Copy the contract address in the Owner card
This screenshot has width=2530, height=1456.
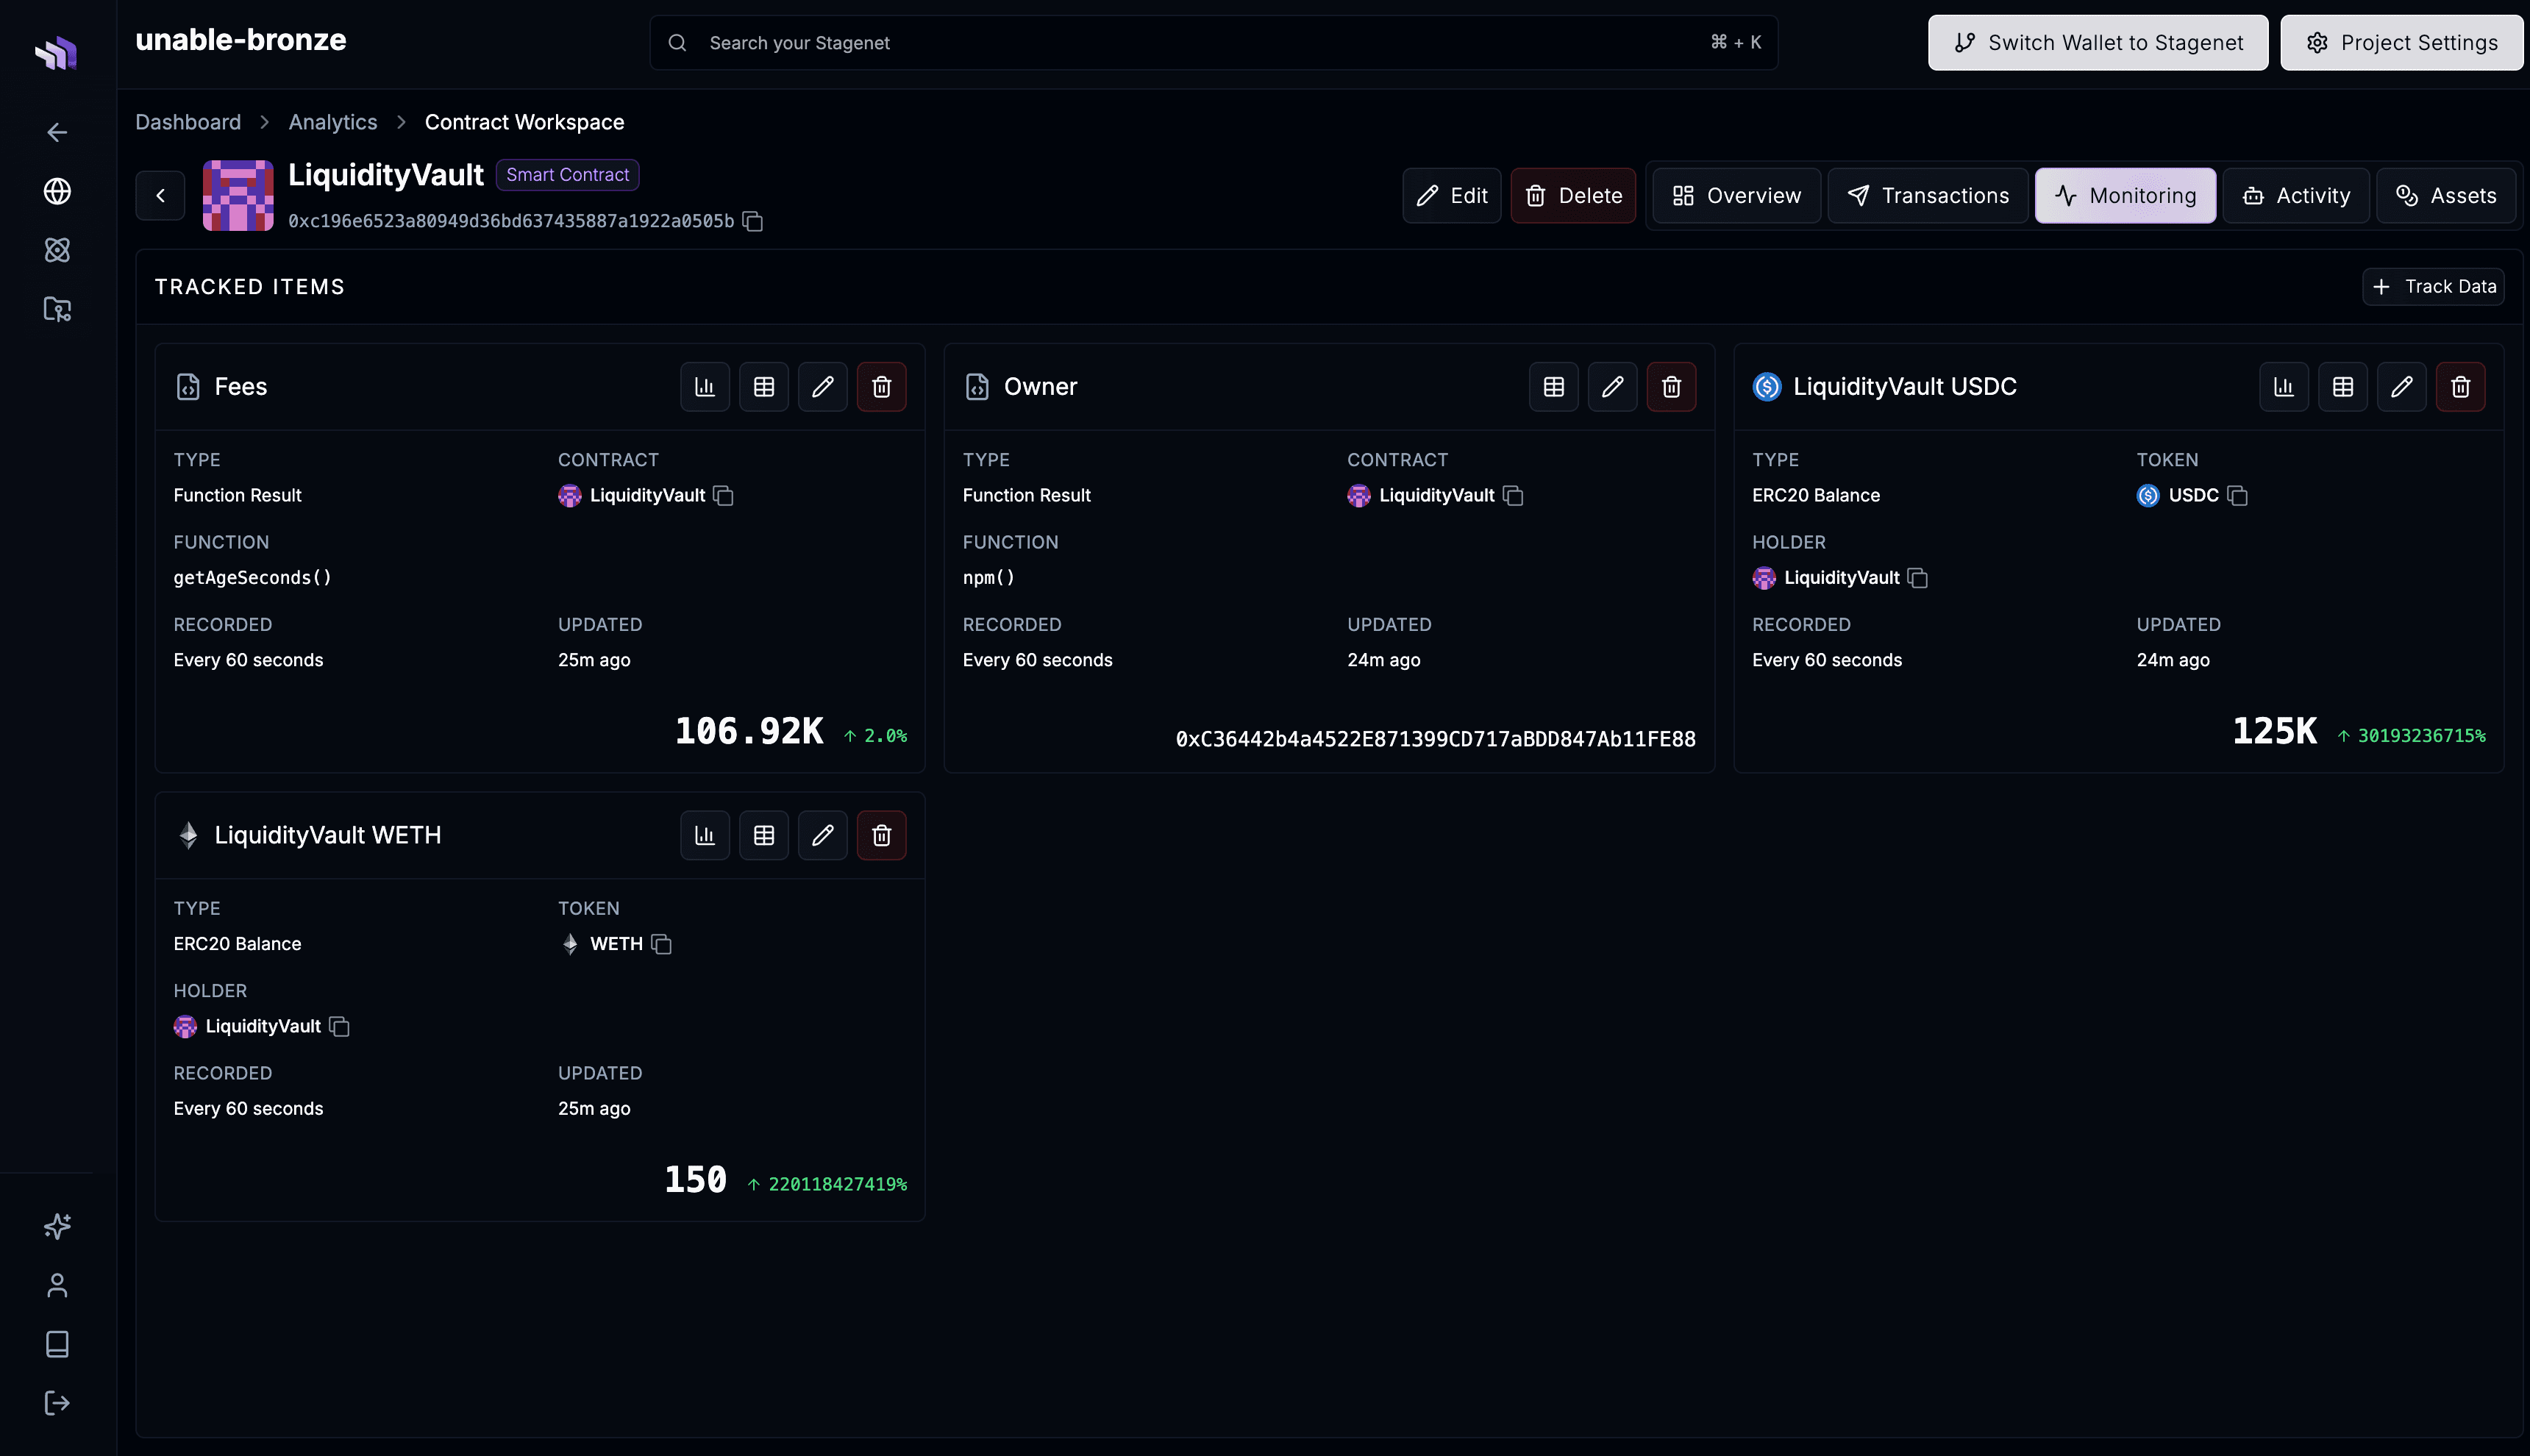(1513, 496)
